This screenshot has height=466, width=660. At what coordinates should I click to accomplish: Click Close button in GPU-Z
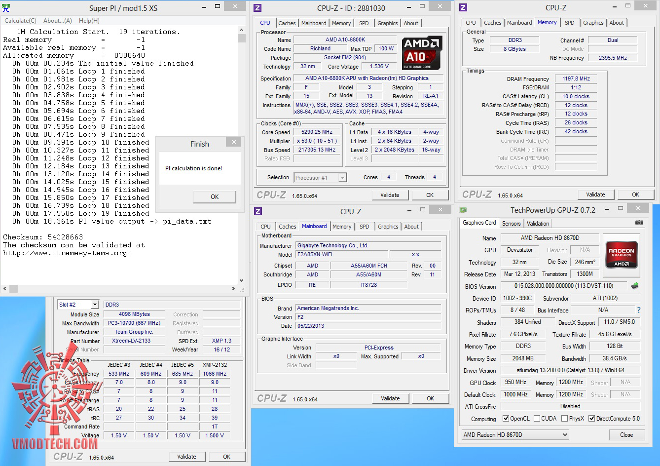coord(626,435)
